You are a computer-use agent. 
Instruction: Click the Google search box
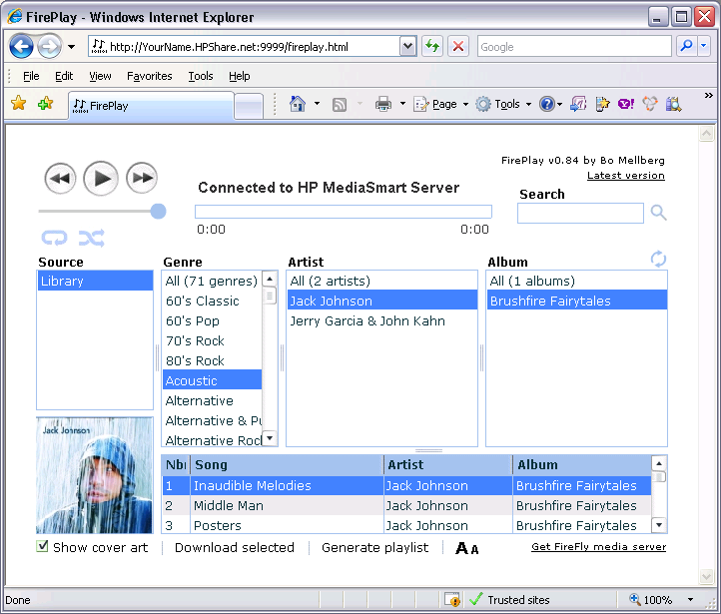coord(574,46)
